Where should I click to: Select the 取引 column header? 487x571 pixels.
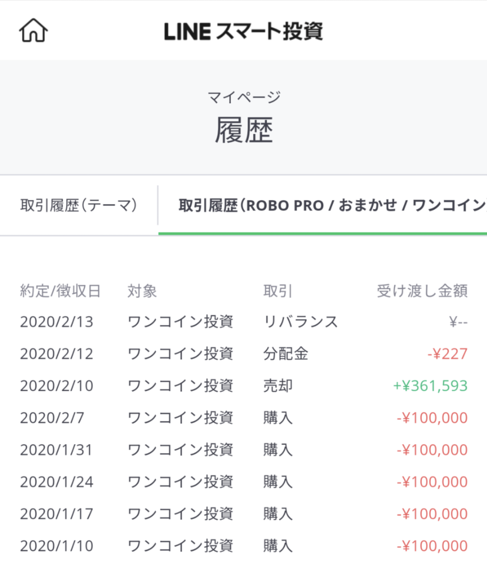click(278, 291)
